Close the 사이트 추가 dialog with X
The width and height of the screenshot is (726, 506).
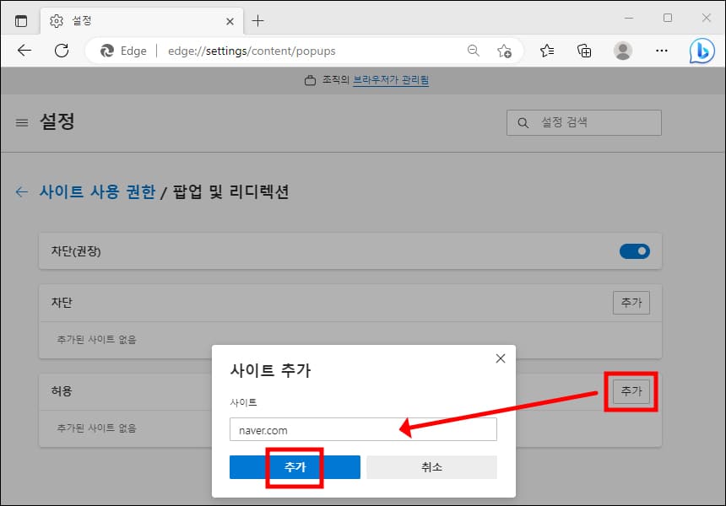tap(500, 358)
